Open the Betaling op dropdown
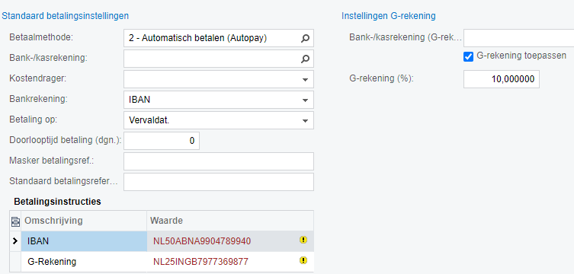Viewport: 574px width, 274px height. (x=306, y=120)
